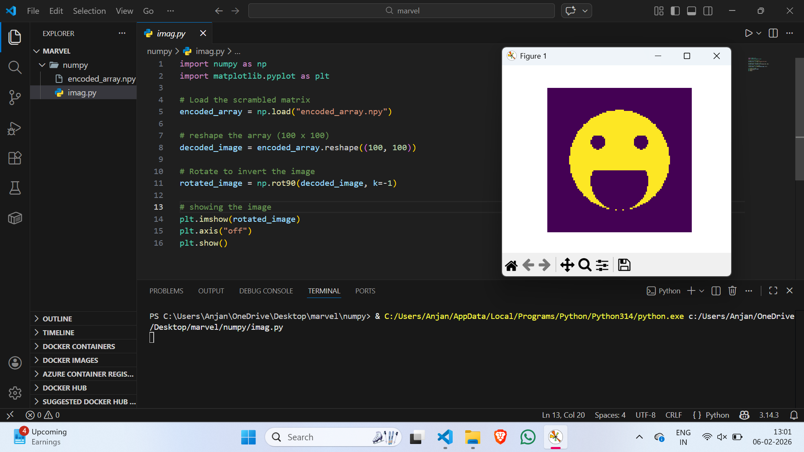
Task: Save the plot using the Figure toolbar
Action: (x=624, y=265)
